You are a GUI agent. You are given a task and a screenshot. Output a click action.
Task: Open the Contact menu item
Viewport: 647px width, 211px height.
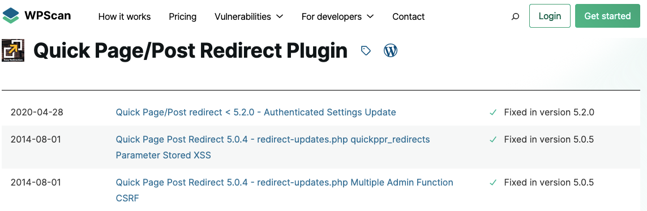(x=409, y=16)
